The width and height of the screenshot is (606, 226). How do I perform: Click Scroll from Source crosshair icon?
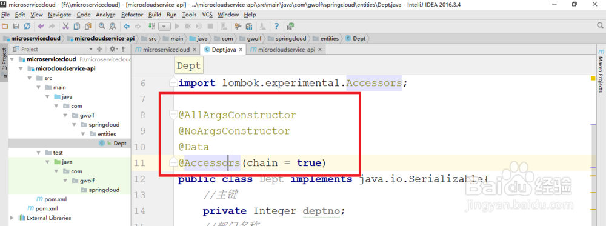(x=99, y=49)
